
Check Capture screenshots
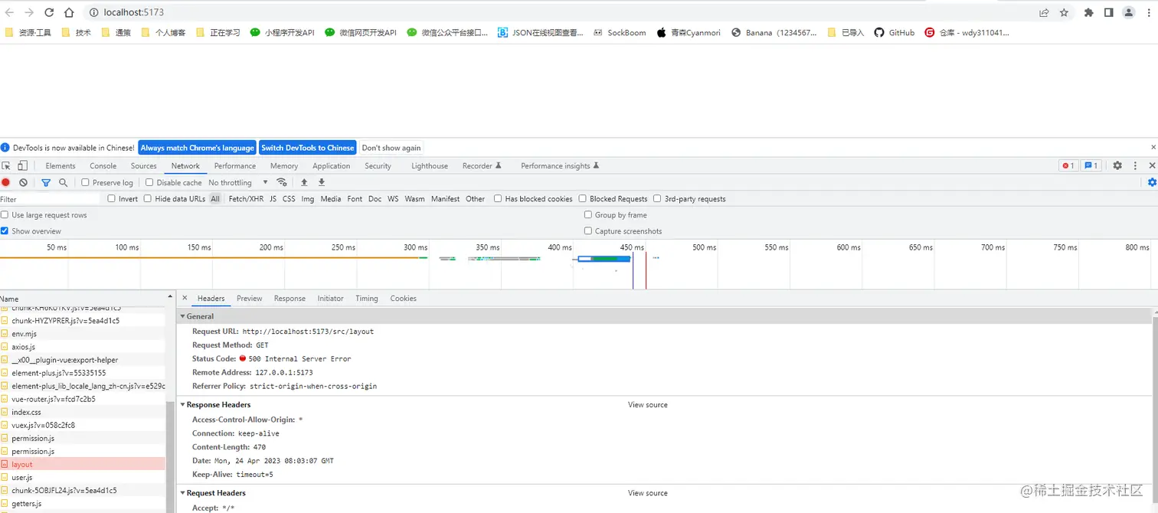click(x=588, y=230)
